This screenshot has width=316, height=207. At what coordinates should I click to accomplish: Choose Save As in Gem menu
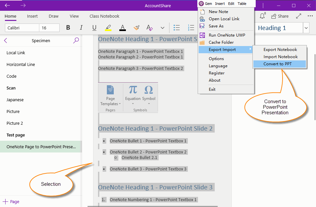[226, 26]
